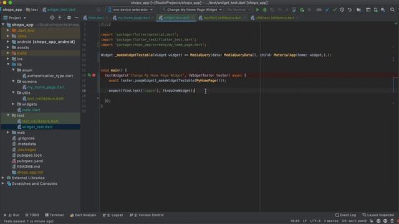
Task: Collapse the test folder
Action: pos(8,115)
